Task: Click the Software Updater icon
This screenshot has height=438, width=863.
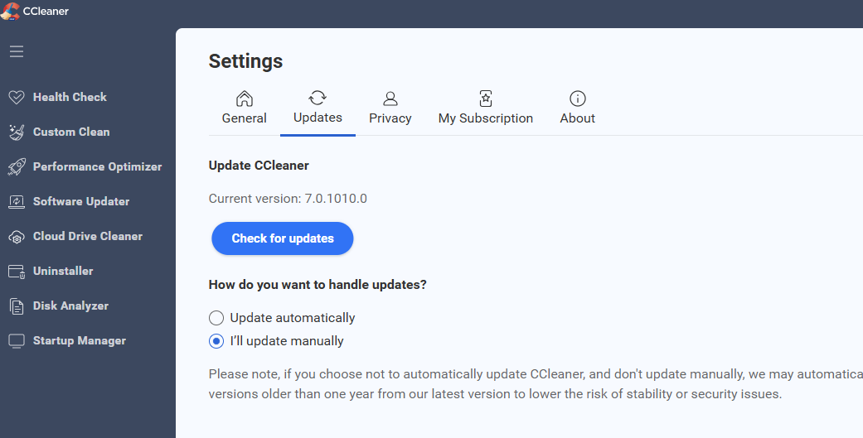Action: coord(17,201)
